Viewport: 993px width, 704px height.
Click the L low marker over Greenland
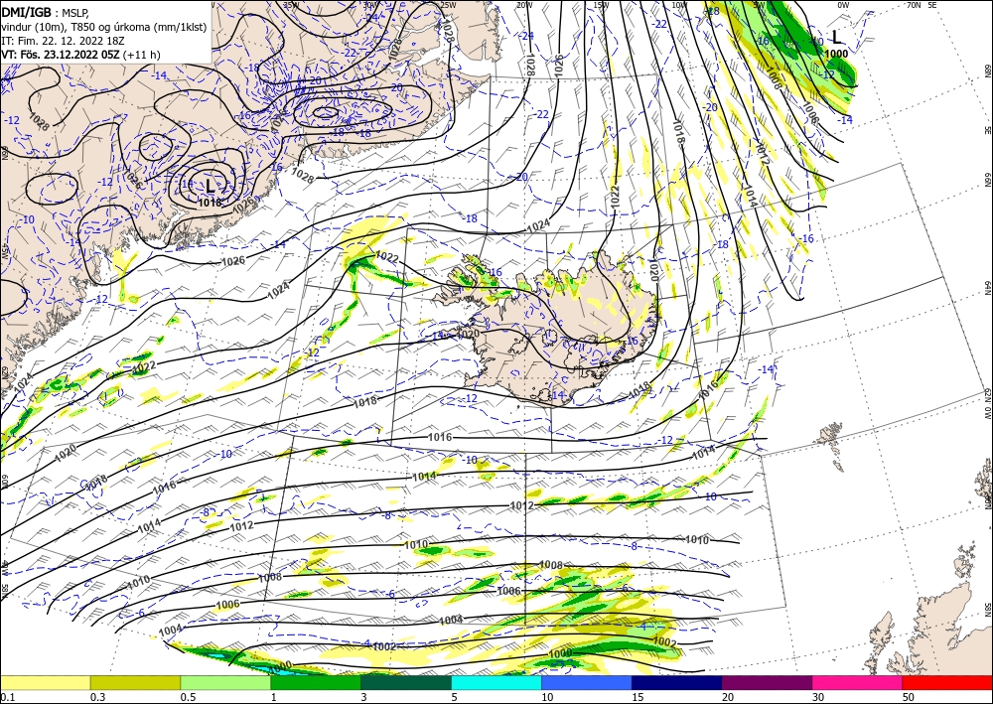tap(211, 186)
